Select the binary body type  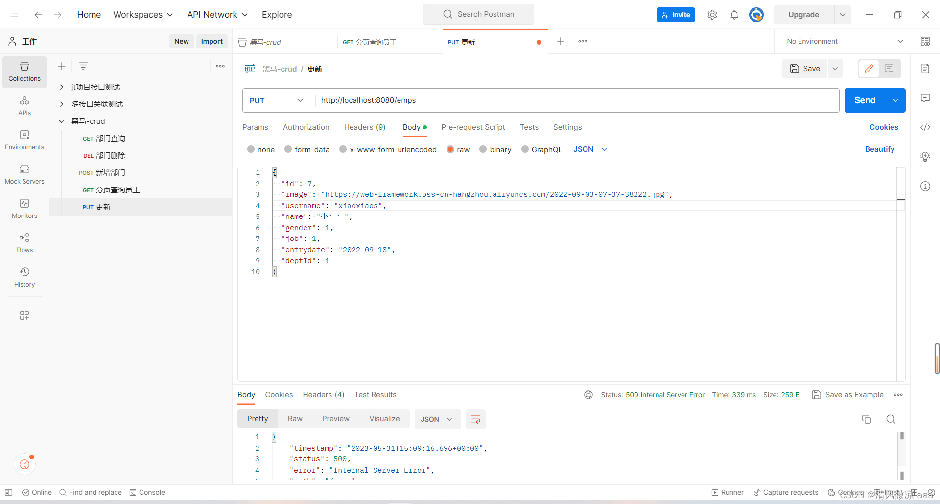point(483,149)
